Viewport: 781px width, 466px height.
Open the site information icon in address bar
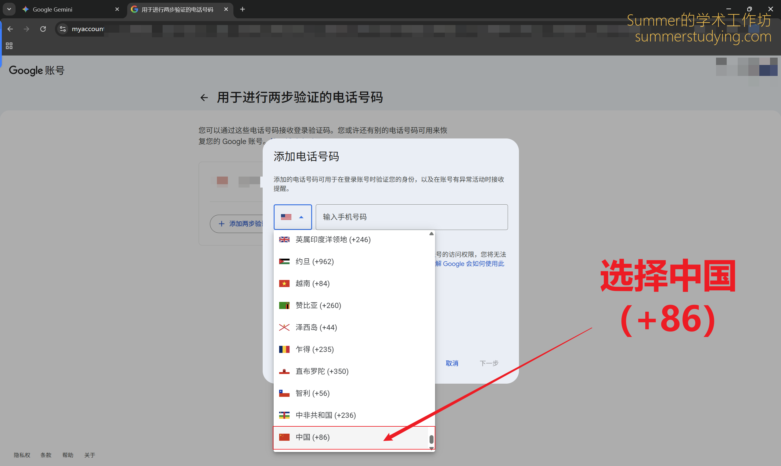coord(63,29)
